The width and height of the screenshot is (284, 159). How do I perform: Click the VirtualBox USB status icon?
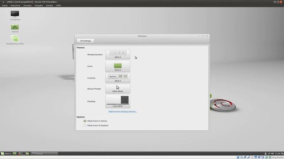pos(248,157)
